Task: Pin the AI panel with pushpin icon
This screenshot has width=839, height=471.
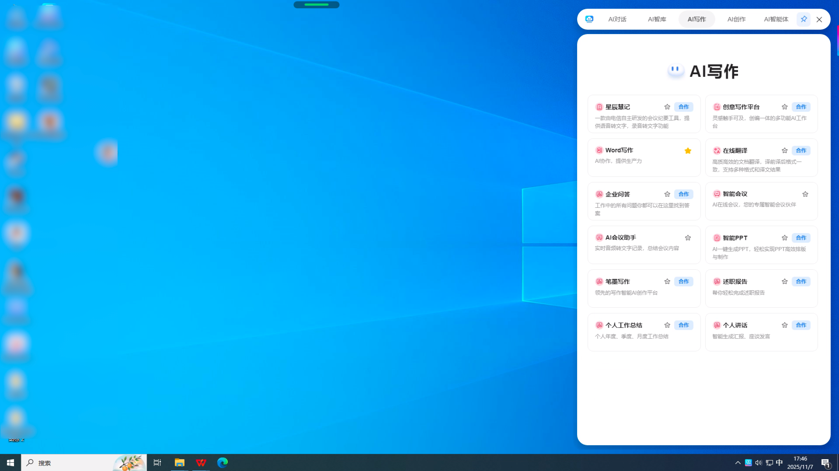Action: coord(803,19)
